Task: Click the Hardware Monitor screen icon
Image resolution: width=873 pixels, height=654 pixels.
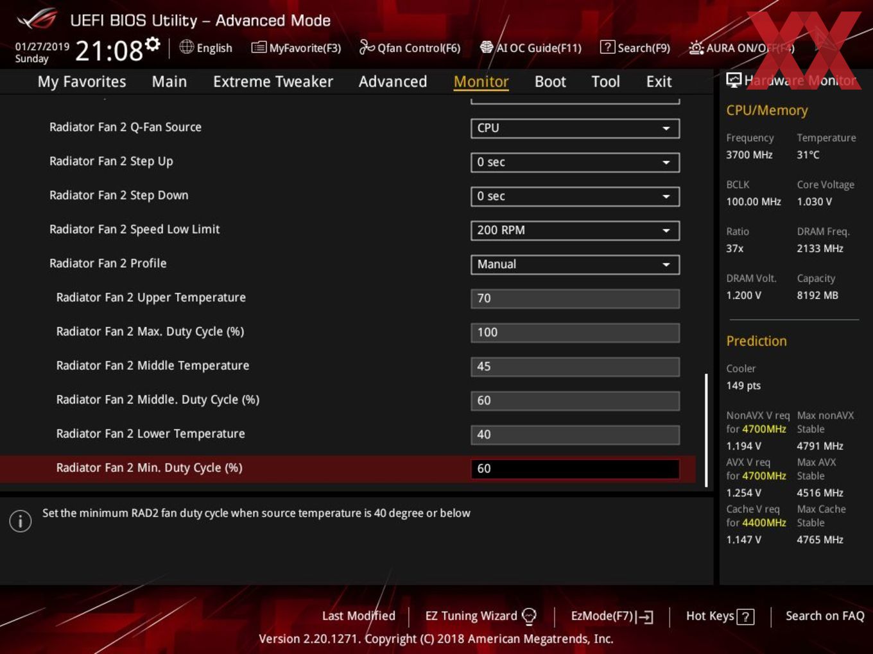Action: tap(733, 80)
